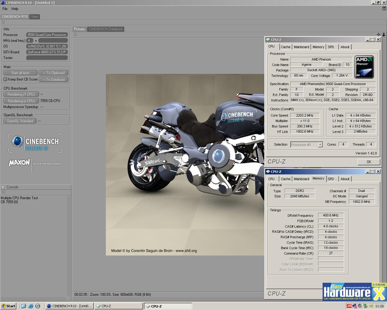Click the zoom picture arrows icon in viewer
Screen dimensions: 387x310
[384, 35]
